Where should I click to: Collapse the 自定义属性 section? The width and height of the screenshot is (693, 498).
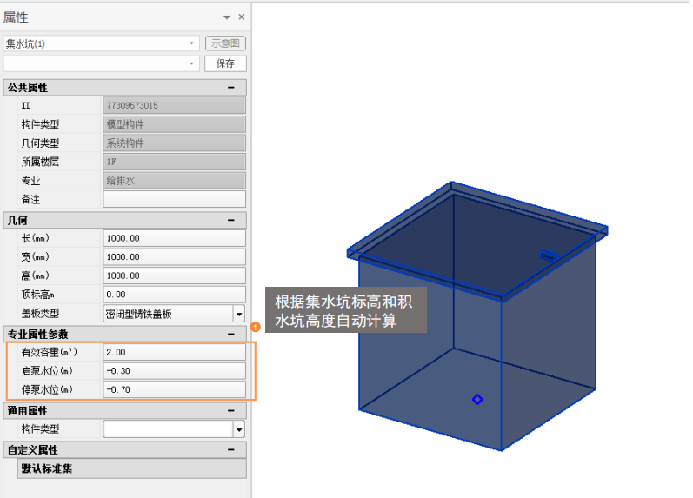(230, 449)
